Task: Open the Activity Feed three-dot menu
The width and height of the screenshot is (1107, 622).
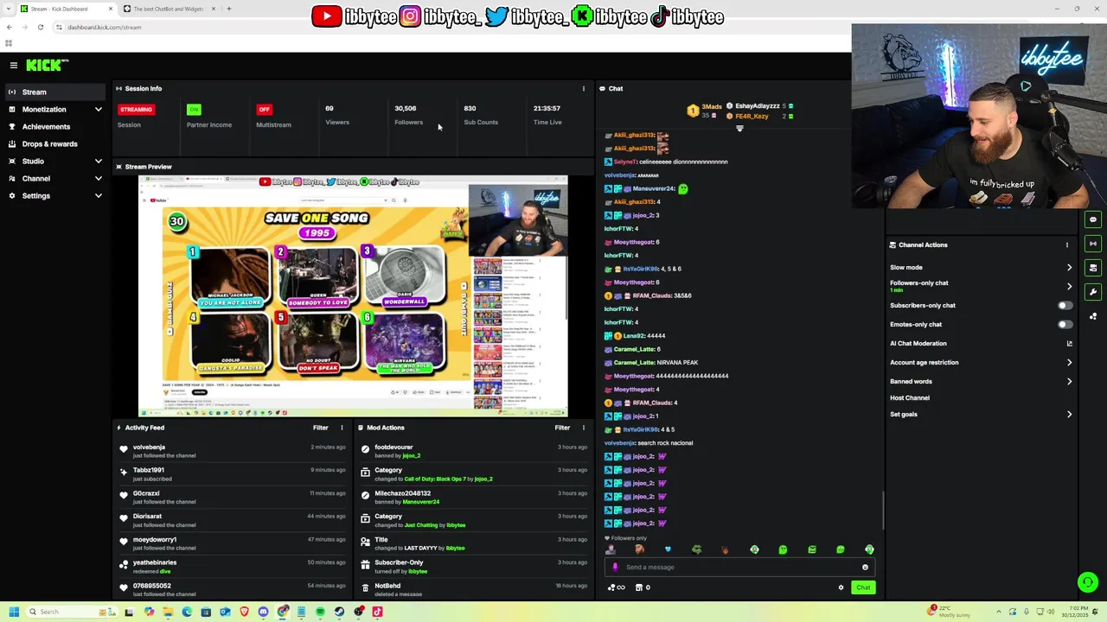Action: point(342,428)
